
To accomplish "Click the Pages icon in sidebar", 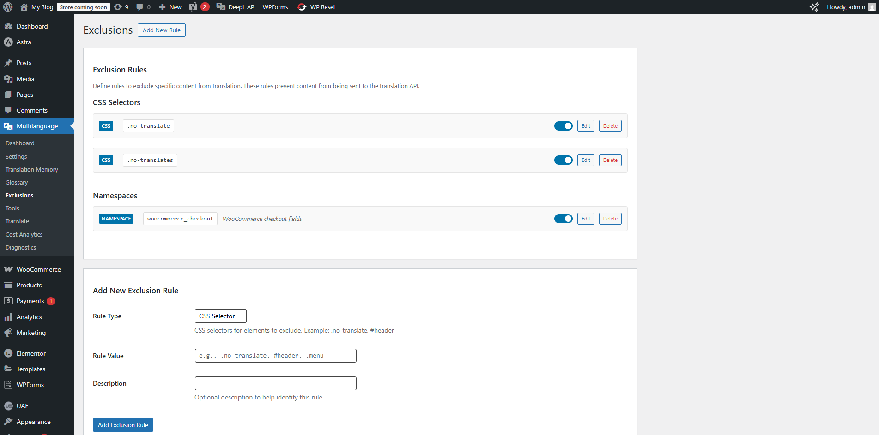I will pyautogui.click(x=8, y=95).
